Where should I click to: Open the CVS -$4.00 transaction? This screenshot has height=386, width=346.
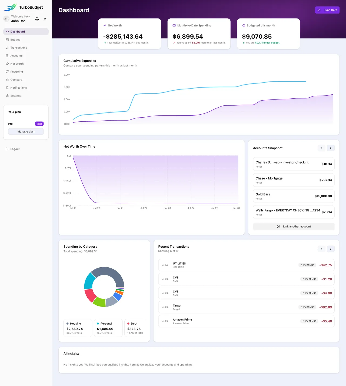[x=246, y=293]
